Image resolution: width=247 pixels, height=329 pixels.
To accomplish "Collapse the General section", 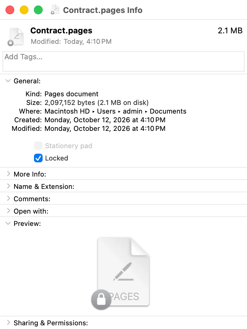I will coord(8,81).
